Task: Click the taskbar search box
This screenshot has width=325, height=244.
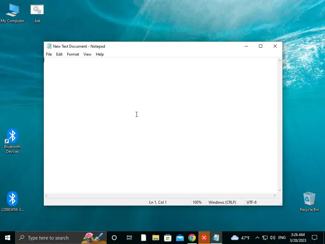Action: 61,238
